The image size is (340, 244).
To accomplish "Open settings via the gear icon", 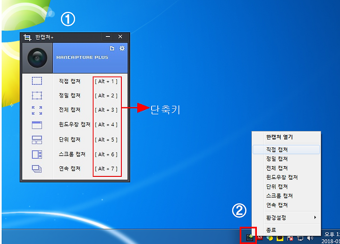I will point(122,48).
